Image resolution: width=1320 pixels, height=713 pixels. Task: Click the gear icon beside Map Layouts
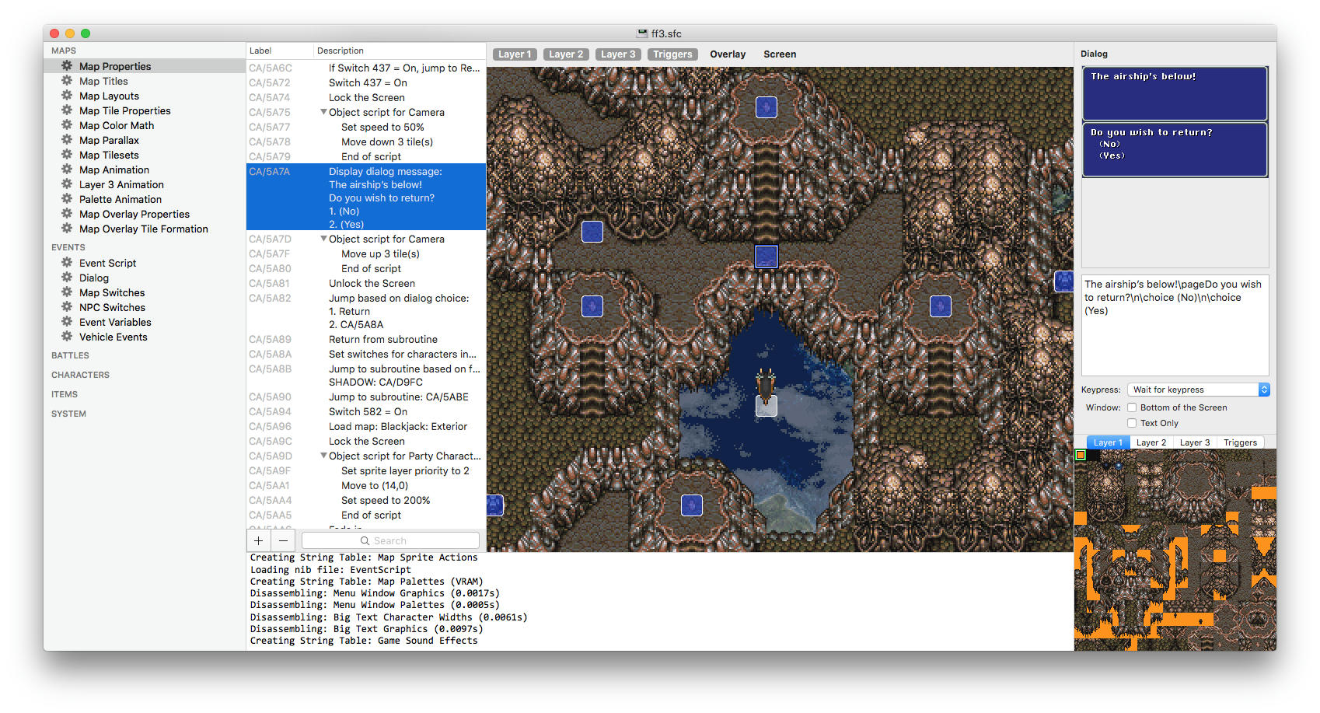coord(67,96)
